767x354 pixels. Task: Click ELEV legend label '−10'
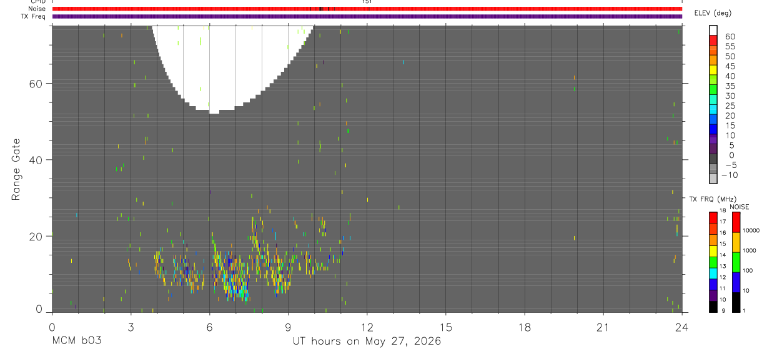(x=729, y=175)
